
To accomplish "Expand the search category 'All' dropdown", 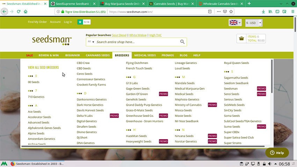I will click(x=91, y=42).
